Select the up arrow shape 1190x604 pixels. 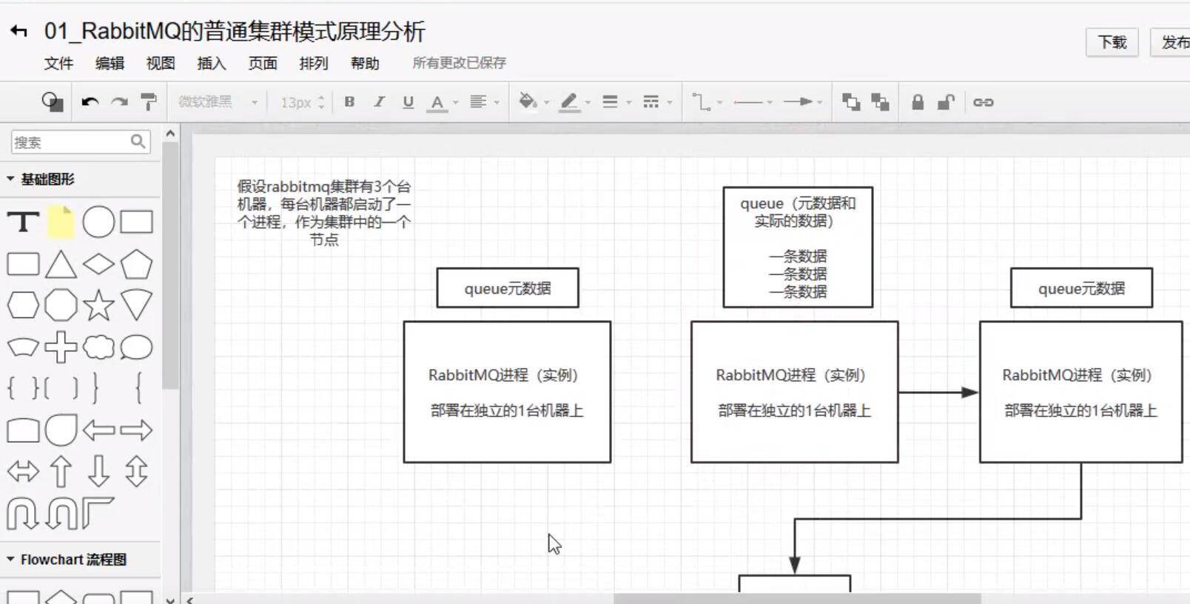pyautogui.click(x=61, y=472)
